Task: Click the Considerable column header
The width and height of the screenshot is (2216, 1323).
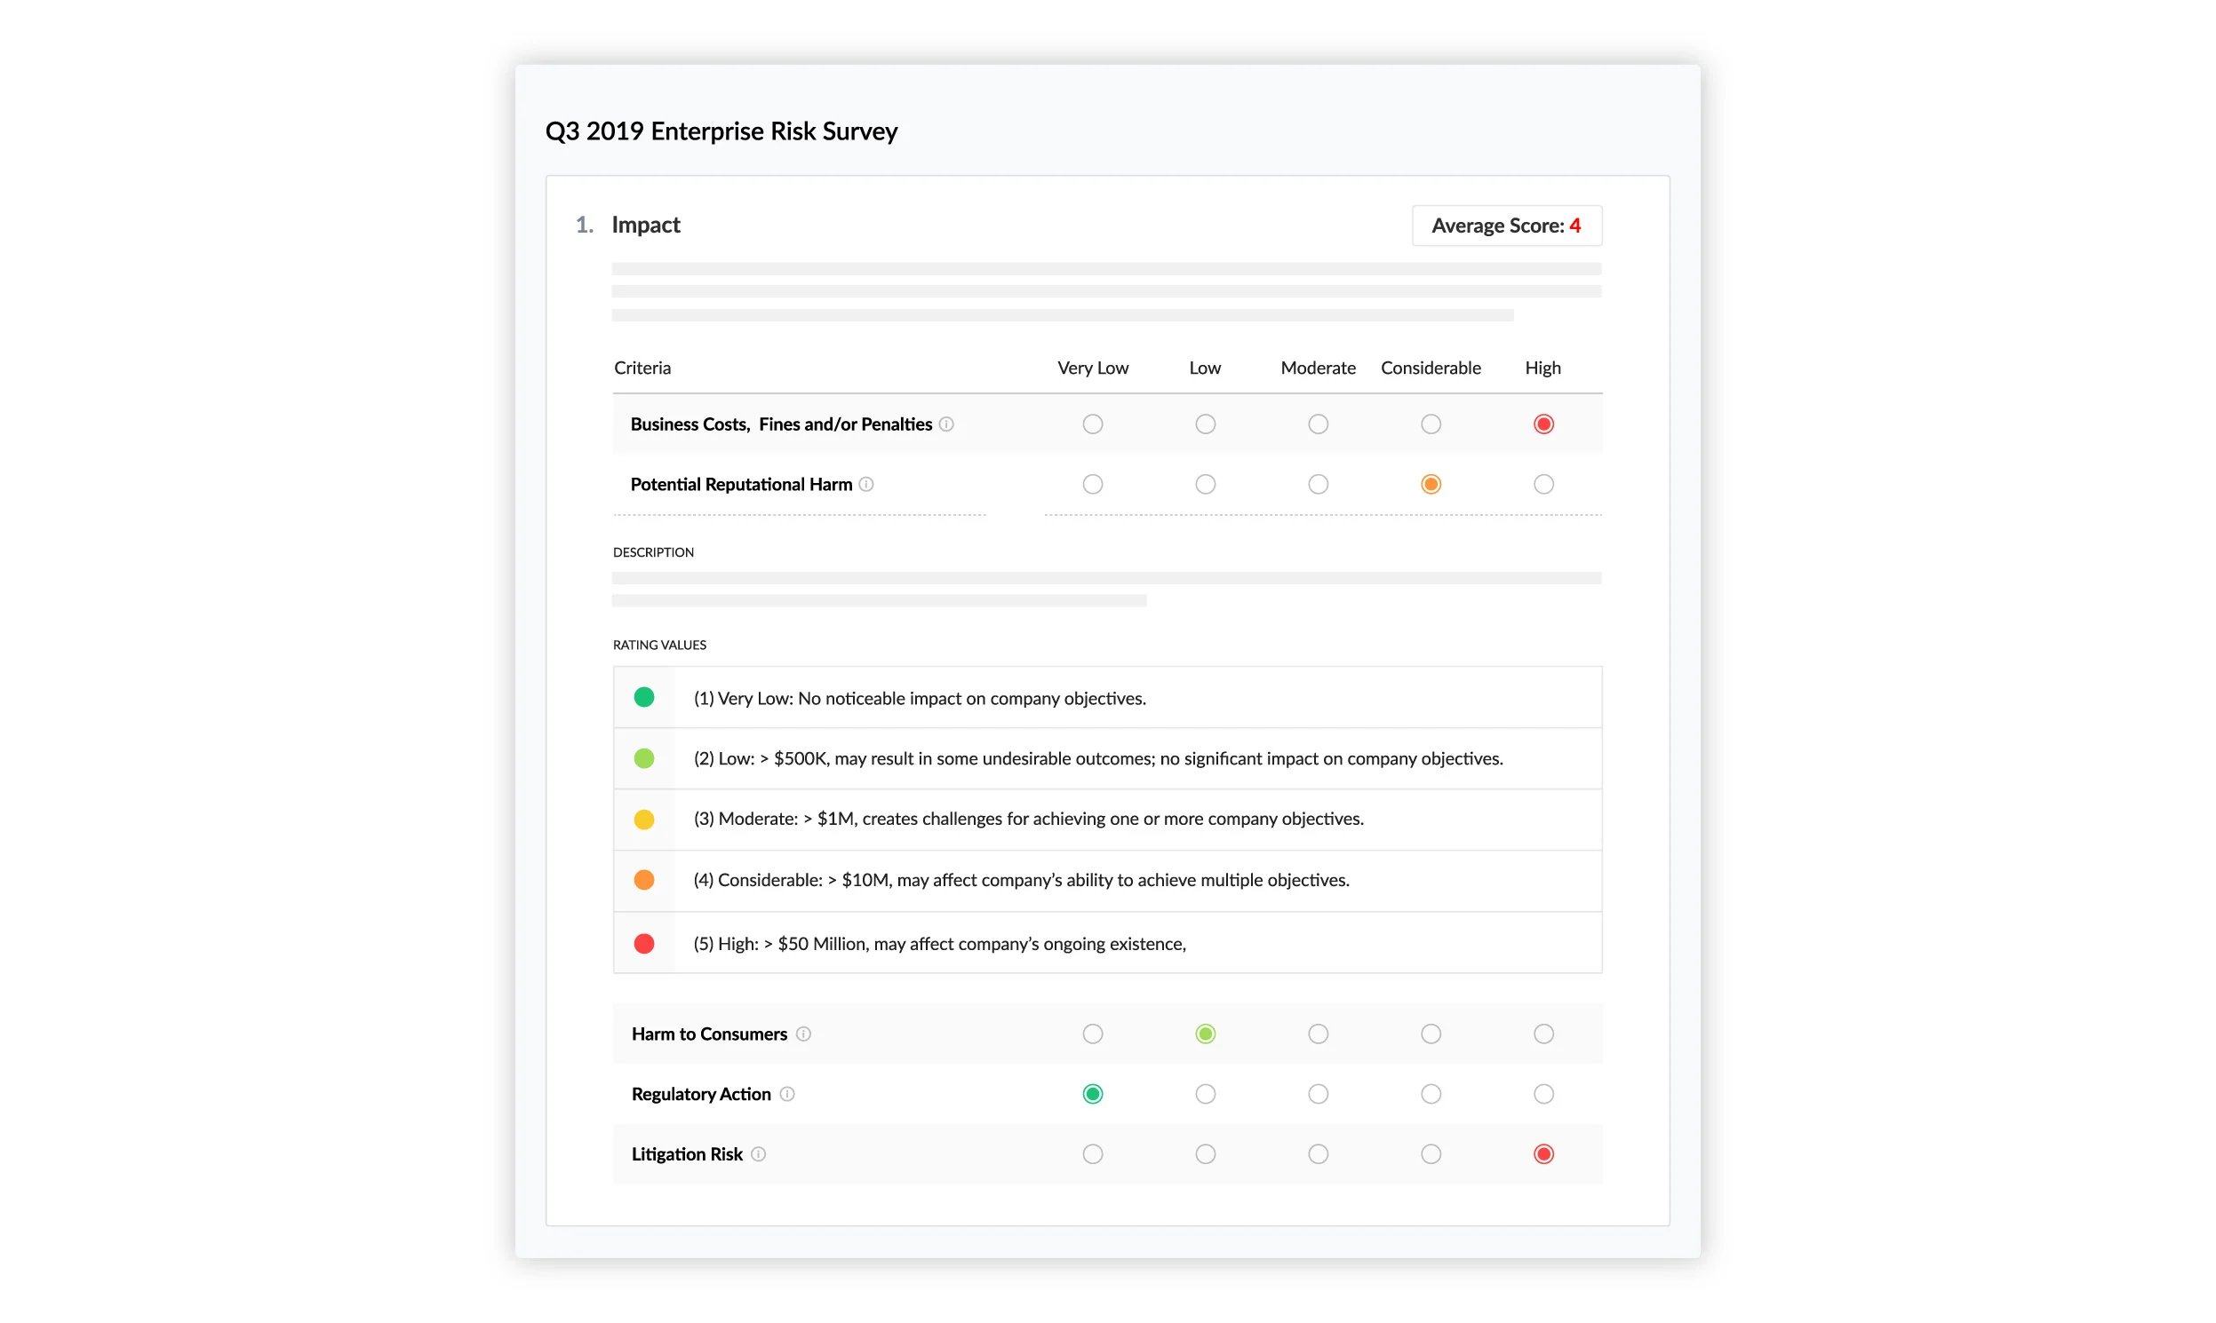Action: (x=1431, y=368)
